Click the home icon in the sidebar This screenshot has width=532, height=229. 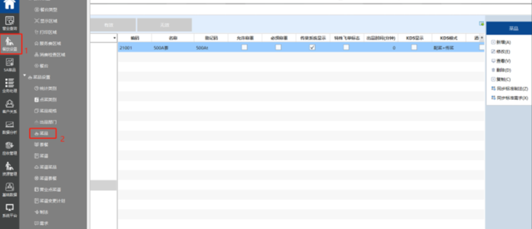(10, 5)
